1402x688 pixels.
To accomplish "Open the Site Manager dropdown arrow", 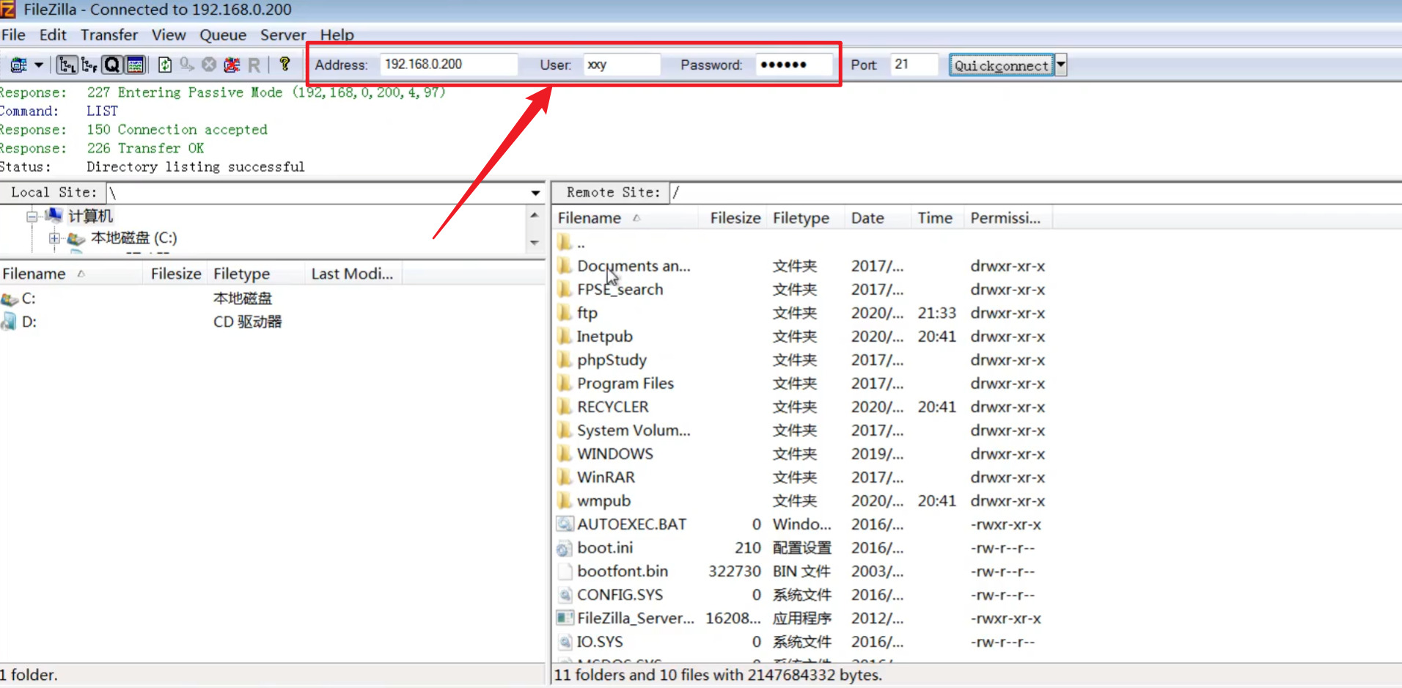I will [39, 65].
